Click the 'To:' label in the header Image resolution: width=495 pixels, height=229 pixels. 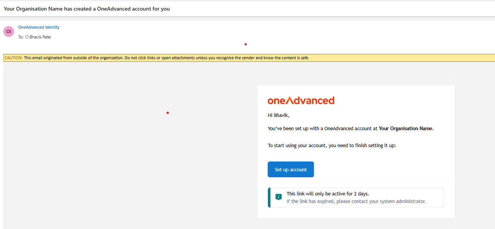point(21,37)
